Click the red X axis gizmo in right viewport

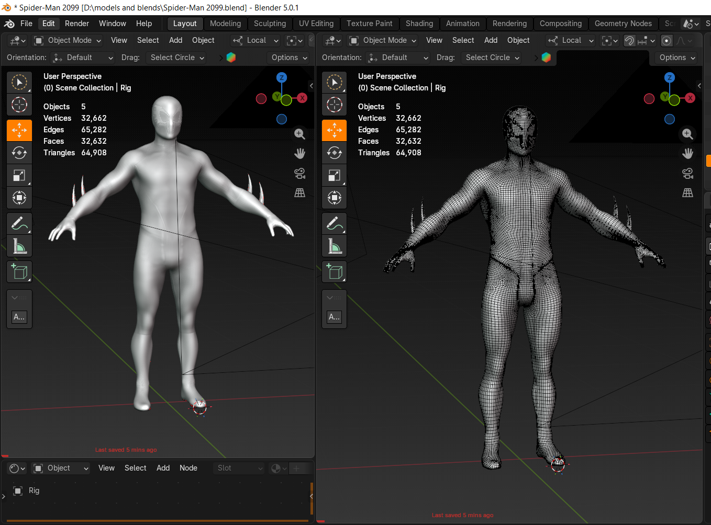[x=691, y=98]
